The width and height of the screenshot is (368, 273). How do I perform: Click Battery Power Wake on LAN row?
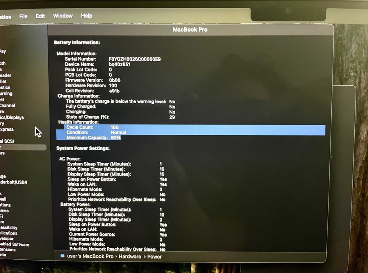pos(117,229)
